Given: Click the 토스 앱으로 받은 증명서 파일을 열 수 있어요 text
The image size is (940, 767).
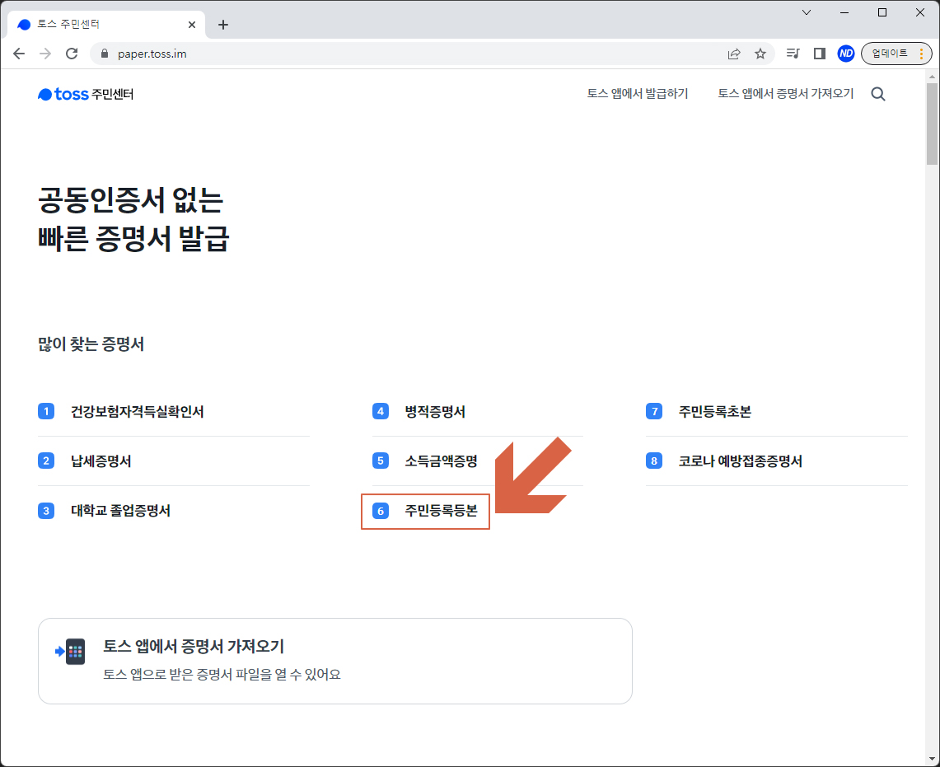Looking at the screenshot, I should pos(222,674).
